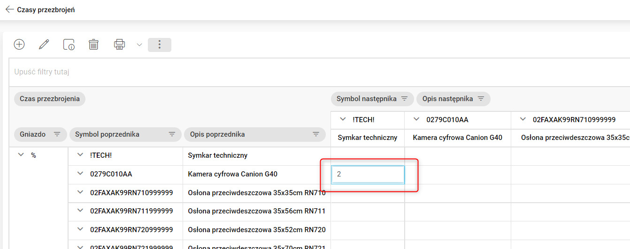Open filter icon on Symbol poprzednika field
The width and height of the screenshot is (630, 249).
[172, 134]
